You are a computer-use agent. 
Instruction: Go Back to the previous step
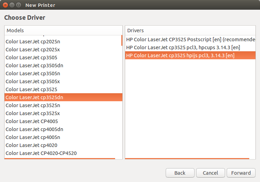coord(180,173)
